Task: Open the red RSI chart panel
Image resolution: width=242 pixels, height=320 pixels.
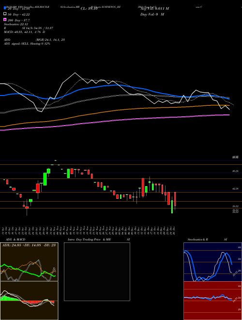Action: tap(212, 301)
